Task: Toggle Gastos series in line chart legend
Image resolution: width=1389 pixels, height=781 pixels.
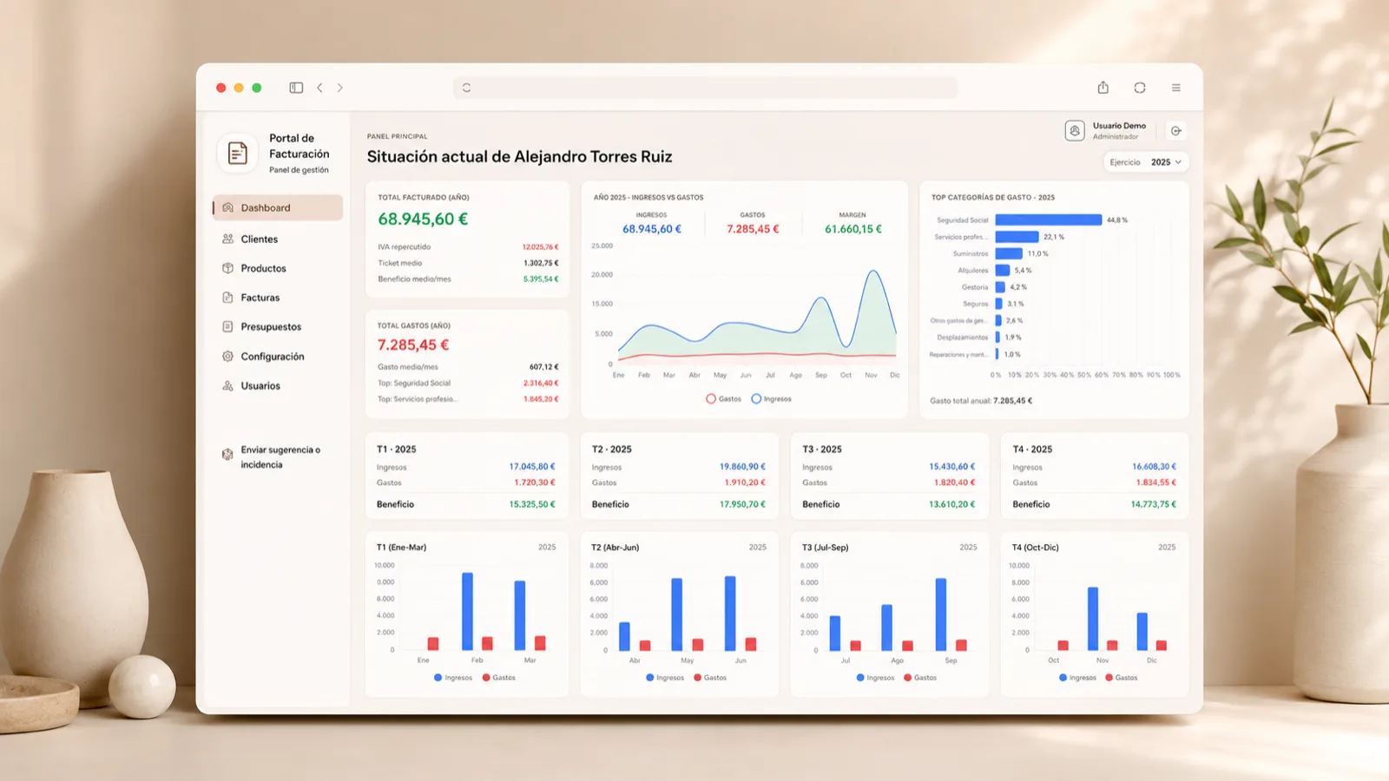Action: pyautogui.click(x=723, y=399)
